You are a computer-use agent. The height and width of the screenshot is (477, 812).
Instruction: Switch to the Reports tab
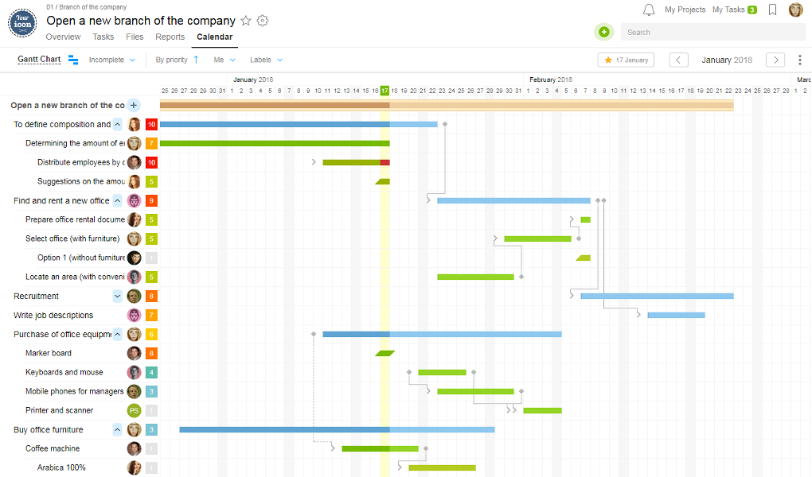point(170,37)
